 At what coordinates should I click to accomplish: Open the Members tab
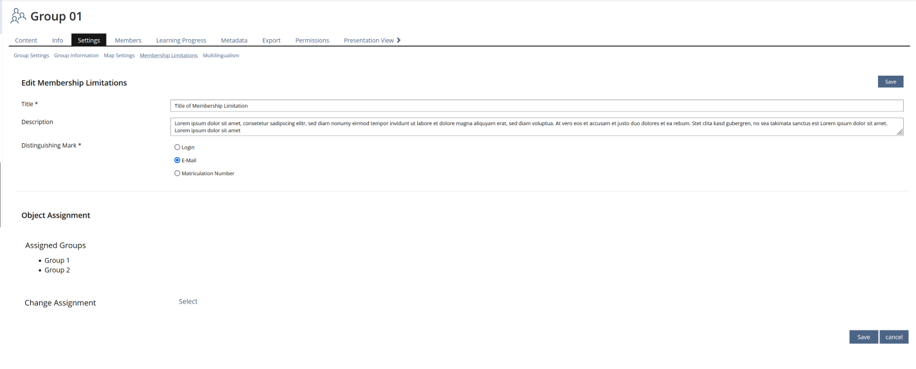[x=128, y=40]
